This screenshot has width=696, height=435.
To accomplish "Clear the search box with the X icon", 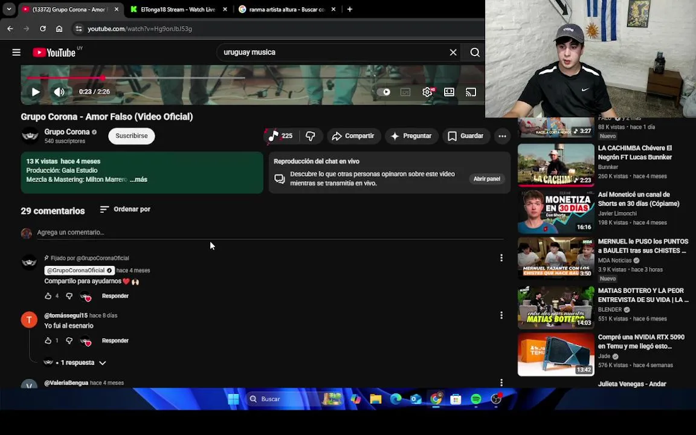I will [453, 53].
